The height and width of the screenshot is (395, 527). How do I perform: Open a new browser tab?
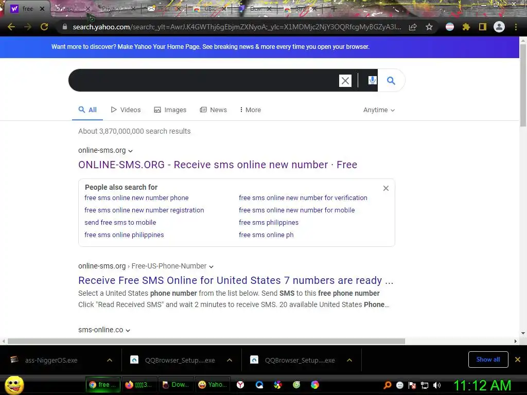pyautogui.click(x=333, y=9)
